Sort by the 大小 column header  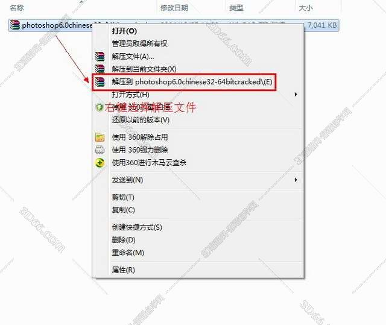306,8
